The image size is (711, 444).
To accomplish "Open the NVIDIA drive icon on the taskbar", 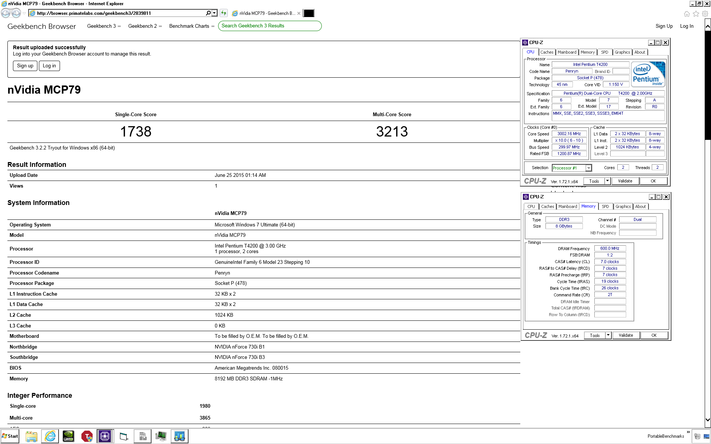I will [69, 437].
